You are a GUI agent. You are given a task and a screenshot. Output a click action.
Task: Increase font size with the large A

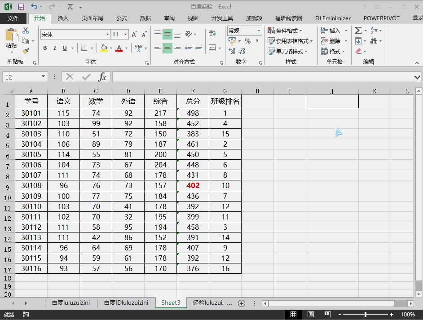coord(134,34)
